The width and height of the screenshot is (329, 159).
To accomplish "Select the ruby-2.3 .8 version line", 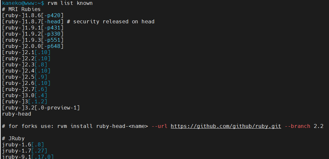I will (x=24, y=65).
